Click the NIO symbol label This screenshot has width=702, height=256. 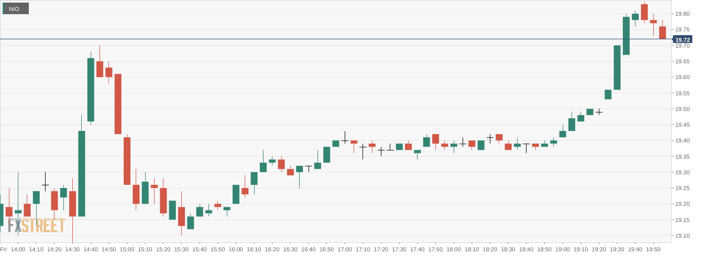(x=15, y=9)
